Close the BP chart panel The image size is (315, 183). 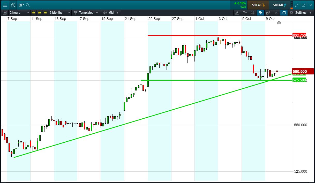[x=310, y=5]
